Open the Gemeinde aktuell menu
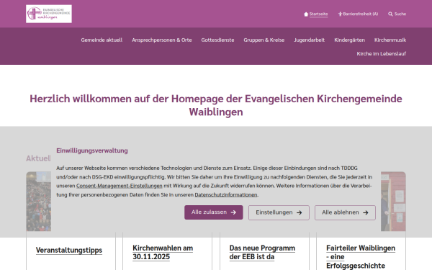 click(x=102, y=40)
